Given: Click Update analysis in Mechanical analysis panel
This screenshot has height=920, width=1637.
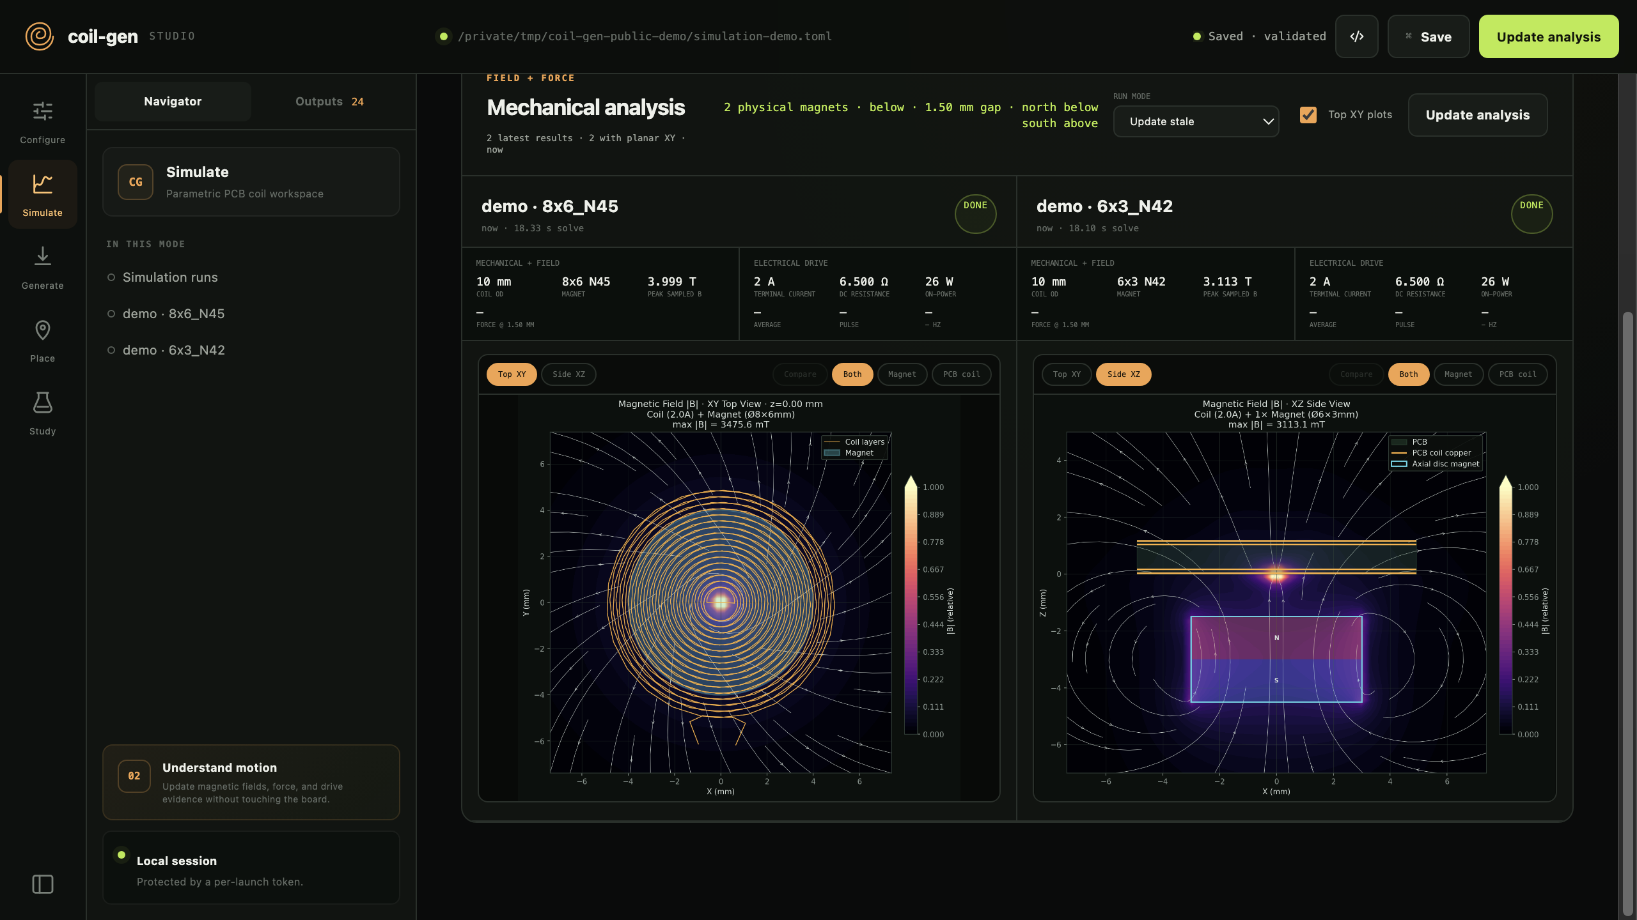Looking at the screenshot, I should [x=1478, y=115].
